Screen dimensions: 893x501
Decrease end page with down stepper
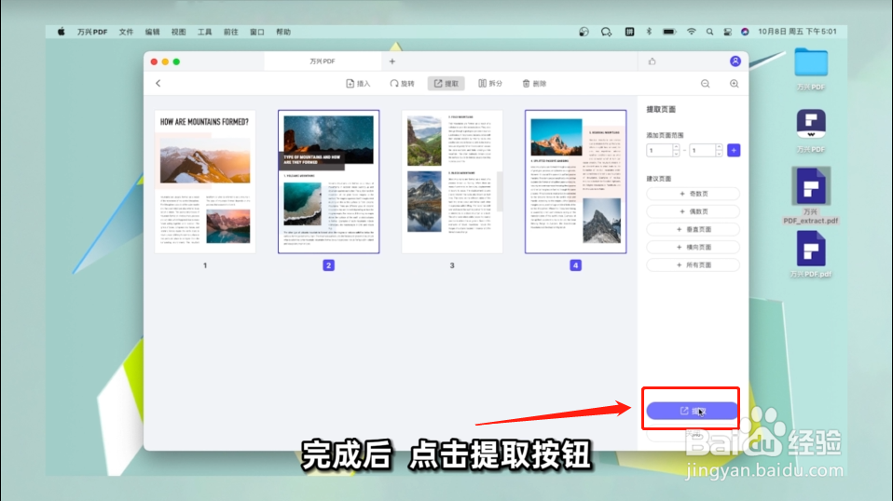pos(719,154)
